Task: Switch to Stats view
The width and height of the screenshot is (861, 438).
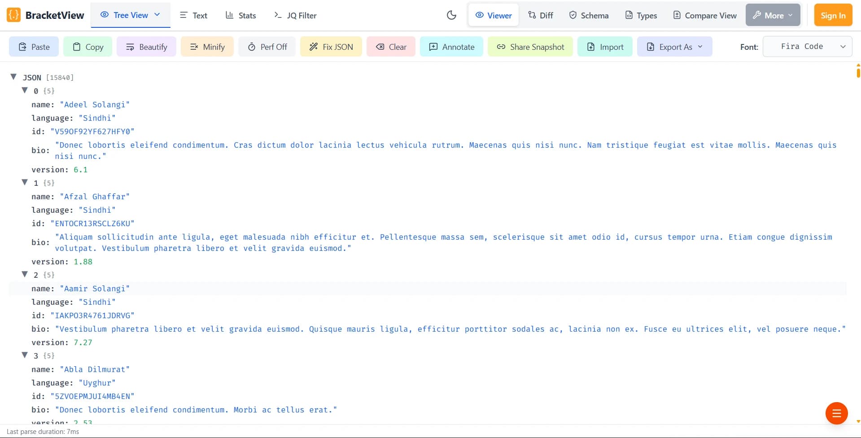Action: [x=241, y=15]
